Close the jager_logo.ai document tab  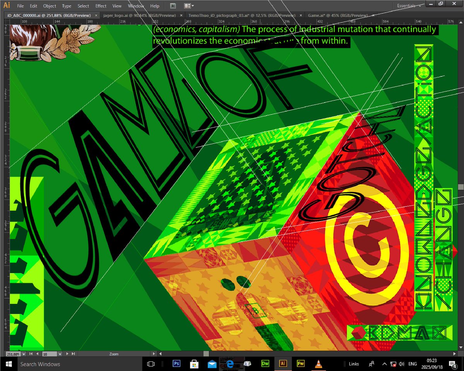tap(181, 15)
